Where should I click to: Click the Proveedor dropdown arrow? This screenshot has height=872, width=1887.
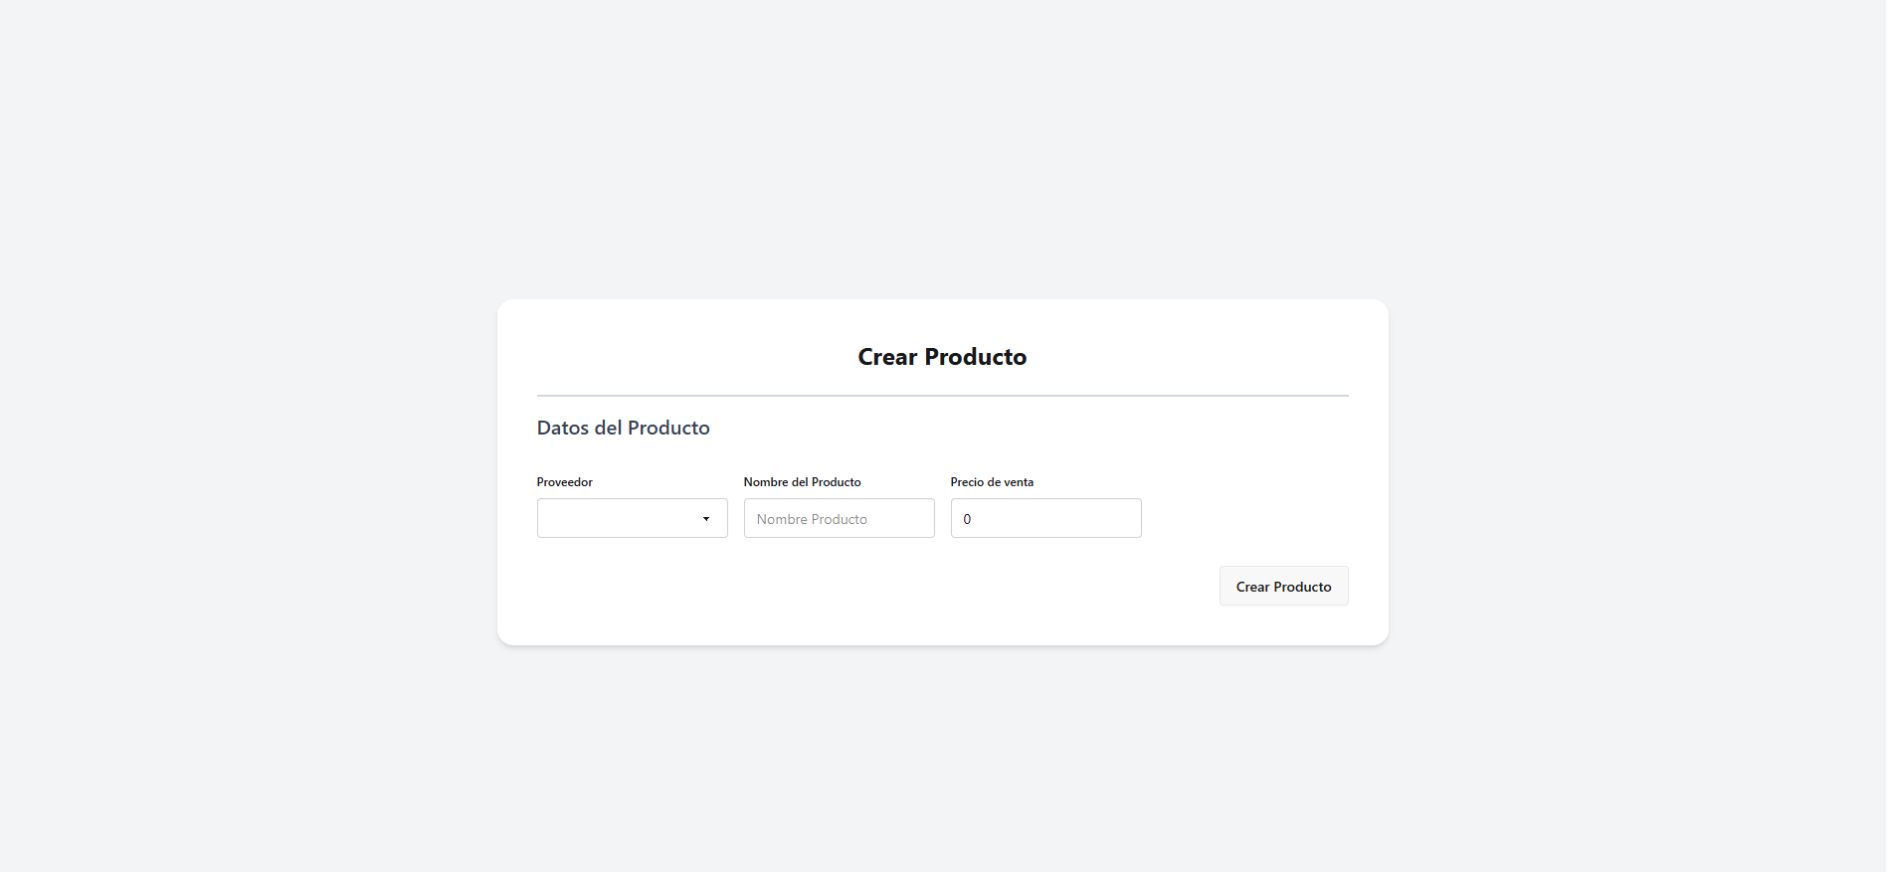coord(706,519)
